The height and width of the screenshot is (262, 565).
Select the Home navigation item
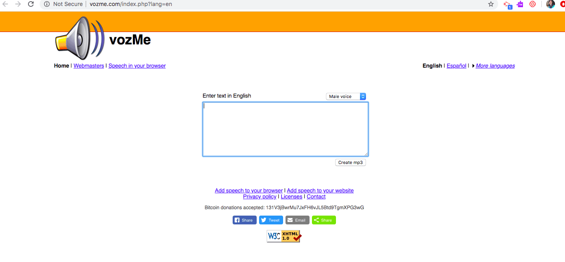point(62,66)
